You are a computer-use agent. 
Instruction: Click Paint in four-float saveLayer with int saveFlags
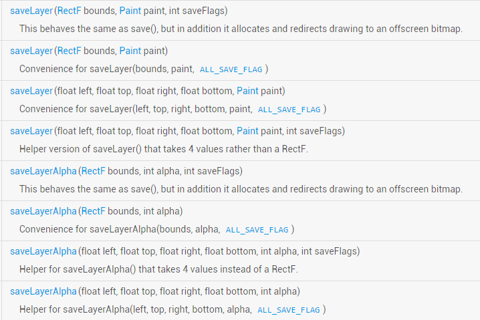(247, 131)
